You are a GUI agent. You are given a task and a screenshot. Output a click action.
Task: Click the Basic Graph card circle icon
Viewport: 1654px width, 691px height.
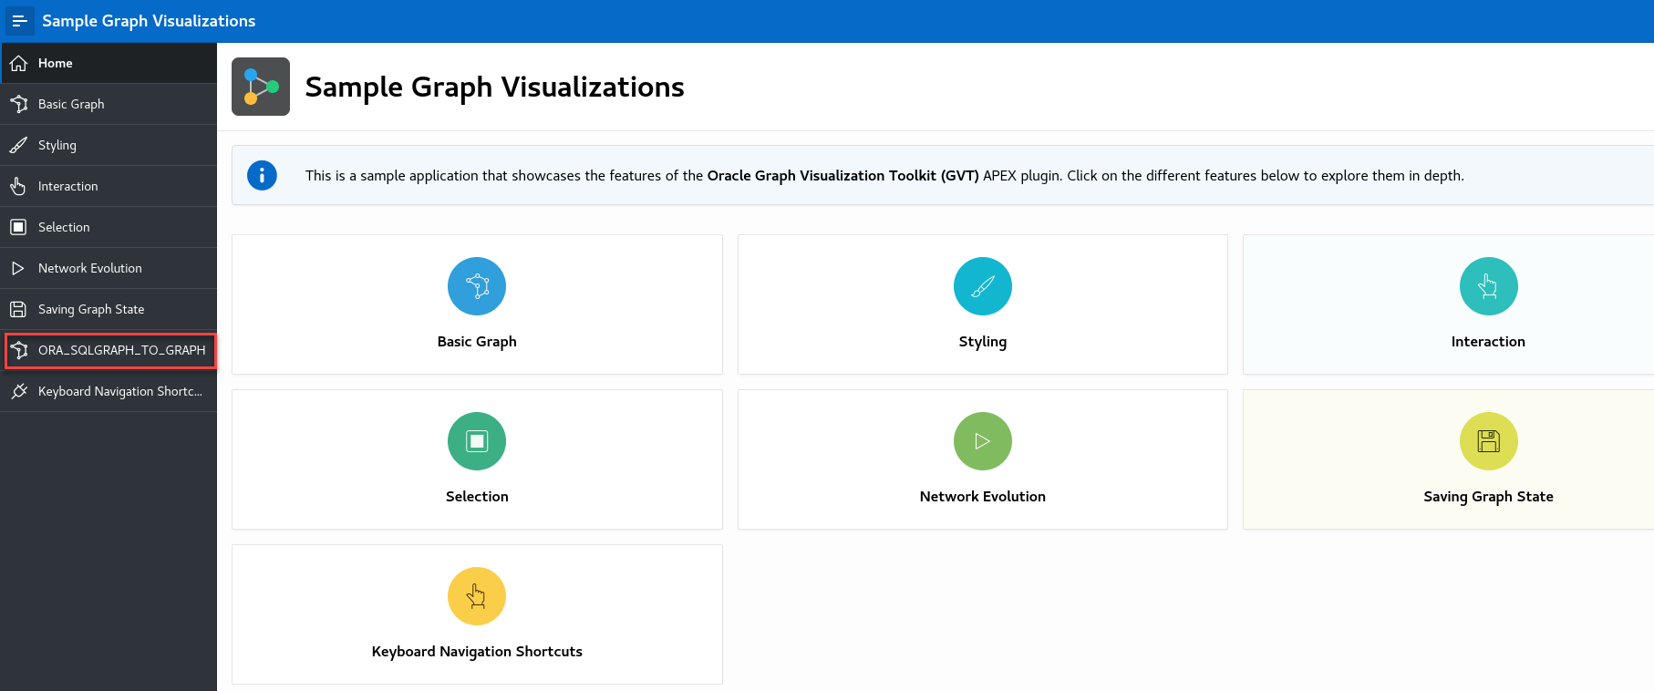point(477,286)
